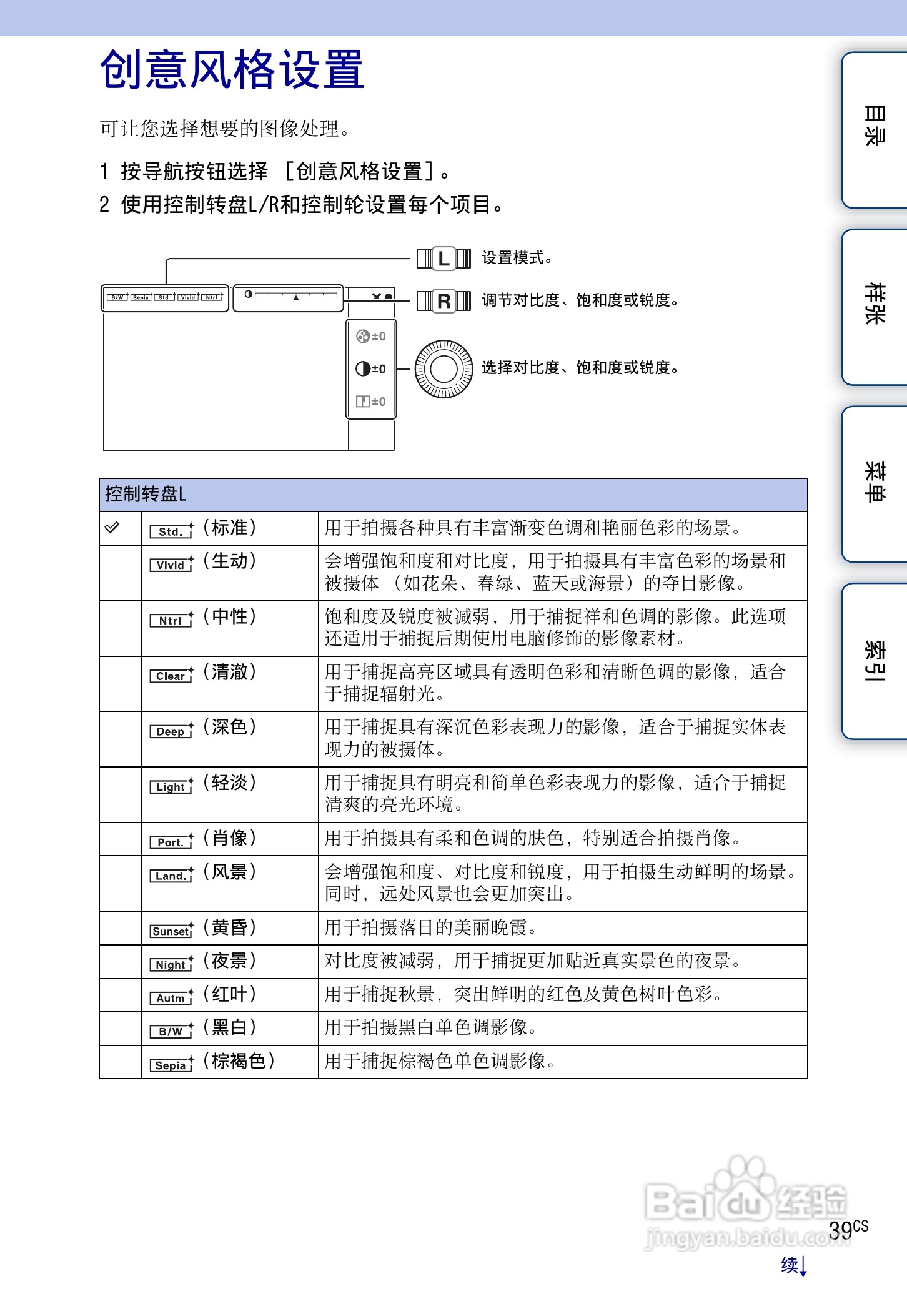The width and height of the screenshot is (907, 1289).
Task: Click the Sepia style icon in table
Action: (172, 1064)
